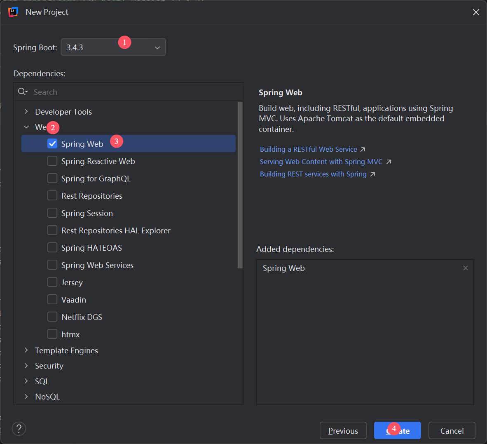Open the Spring Boot version dropdown
Viewport: 487px width, 444px height.
tap(157, 47)
